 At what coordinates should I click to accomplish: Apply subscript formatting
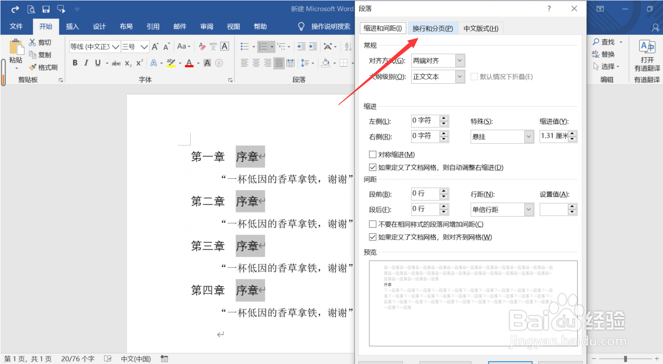(x=128, y=63)
